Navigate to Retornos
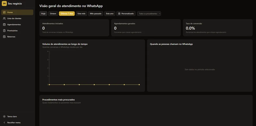This screenshot has width=256, height=126. pos(17,37)
